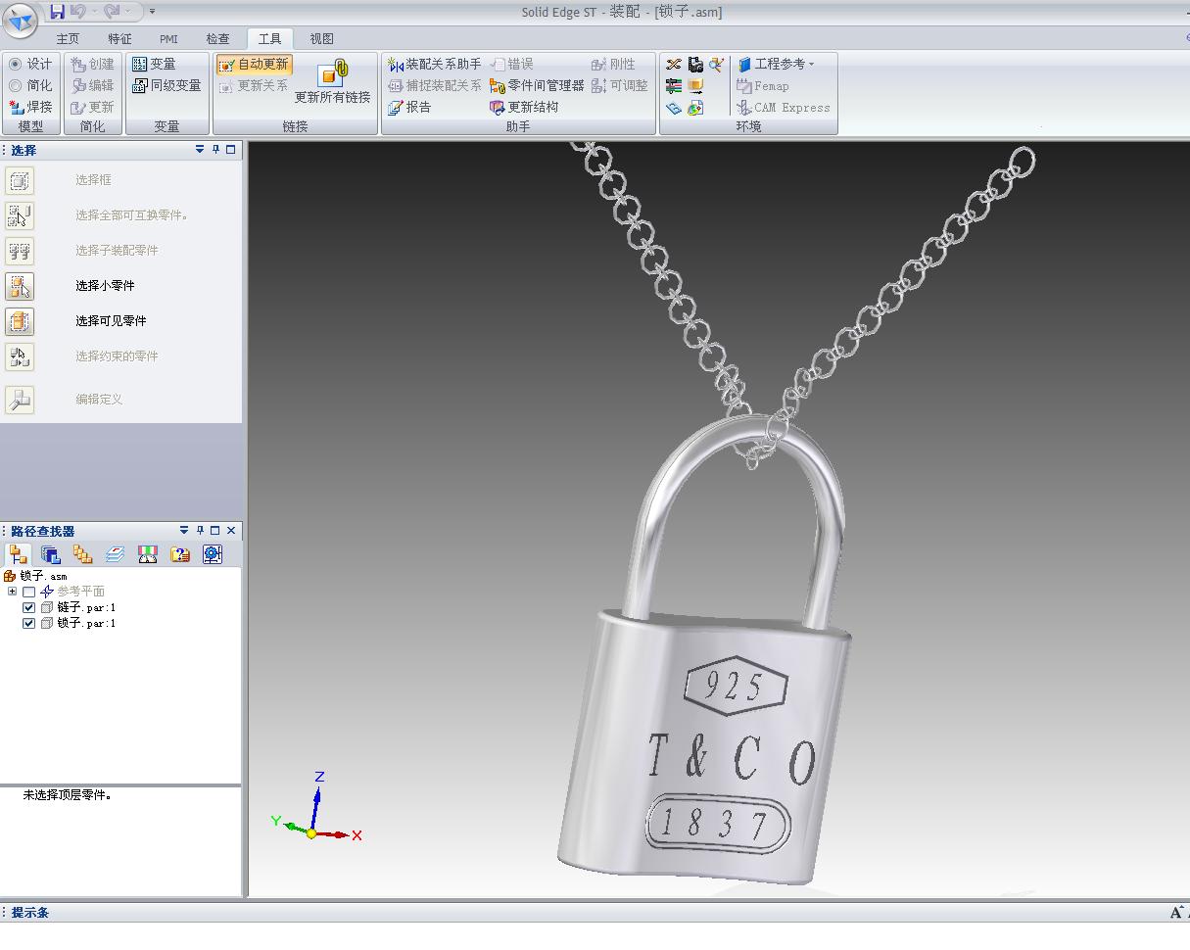This screenshot has height=950, width=1190.
Task: Uncheck the 锁子.par:1 checkbox
Action: click(28, 623)
